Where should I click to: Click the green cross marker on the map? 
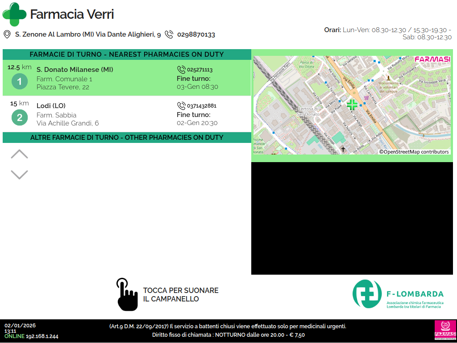[352, 105]
